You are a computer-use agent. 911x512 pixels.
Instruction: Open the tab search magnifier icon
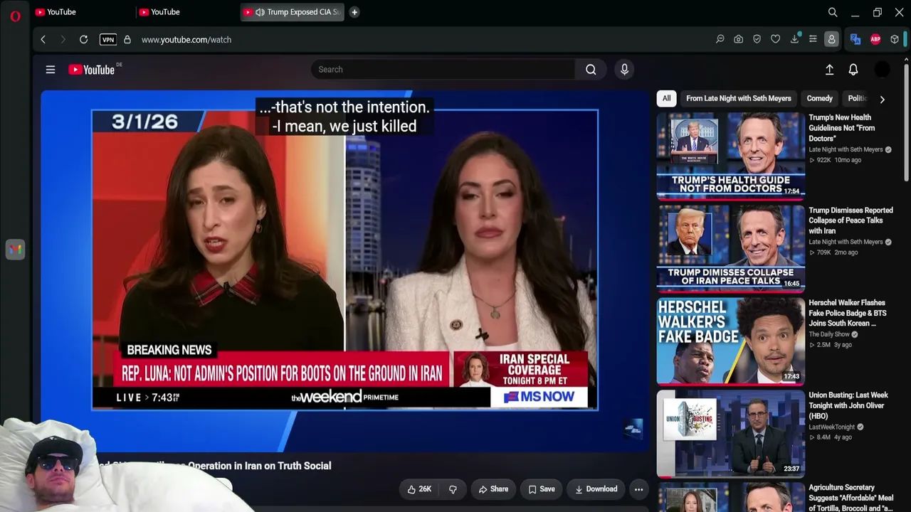tap(833, 12)
